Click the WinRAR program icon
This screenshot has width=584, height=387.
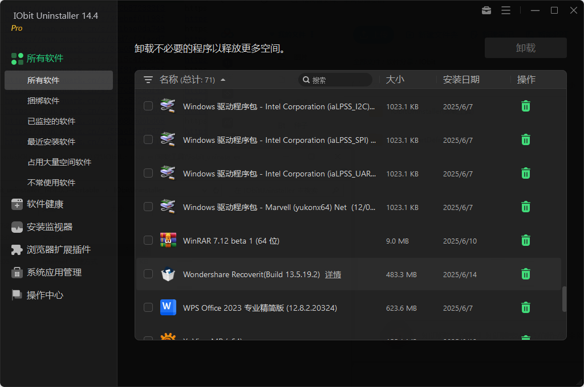click(x=168, y=240)
